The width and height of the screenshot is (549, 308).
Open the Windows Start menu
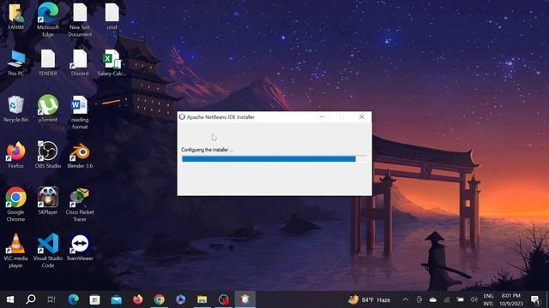pos(10,299)
